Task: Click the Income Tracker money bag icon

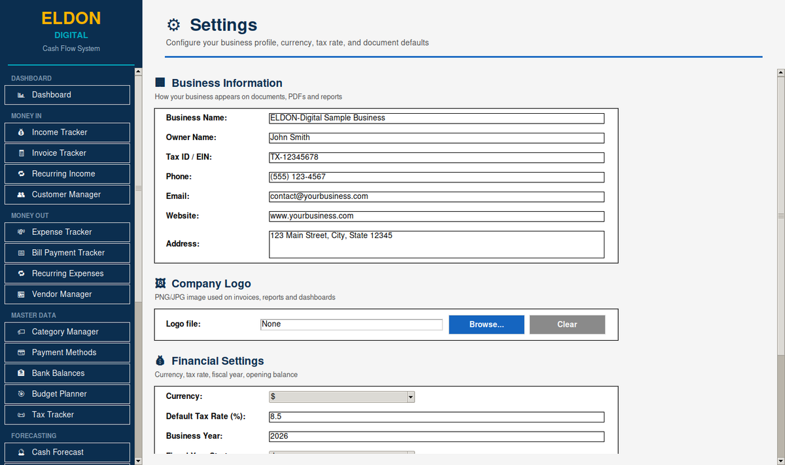Action: coord(21,132)
